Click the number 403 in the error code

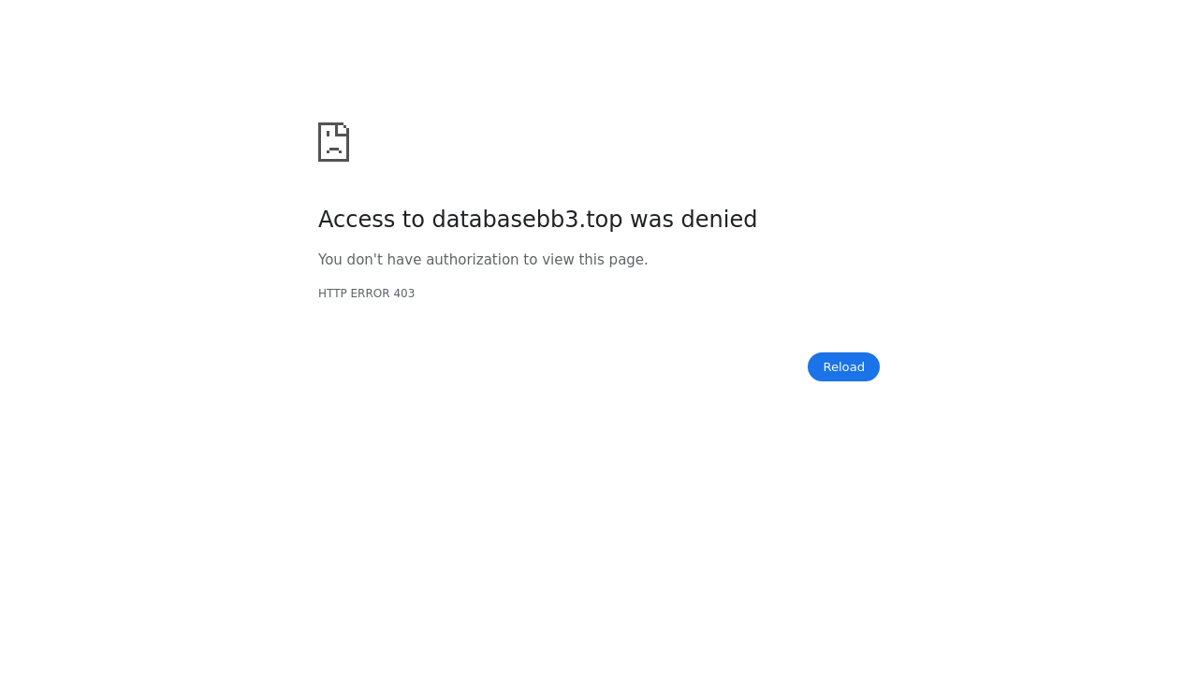pyautogui.click(x=403, y=294)
